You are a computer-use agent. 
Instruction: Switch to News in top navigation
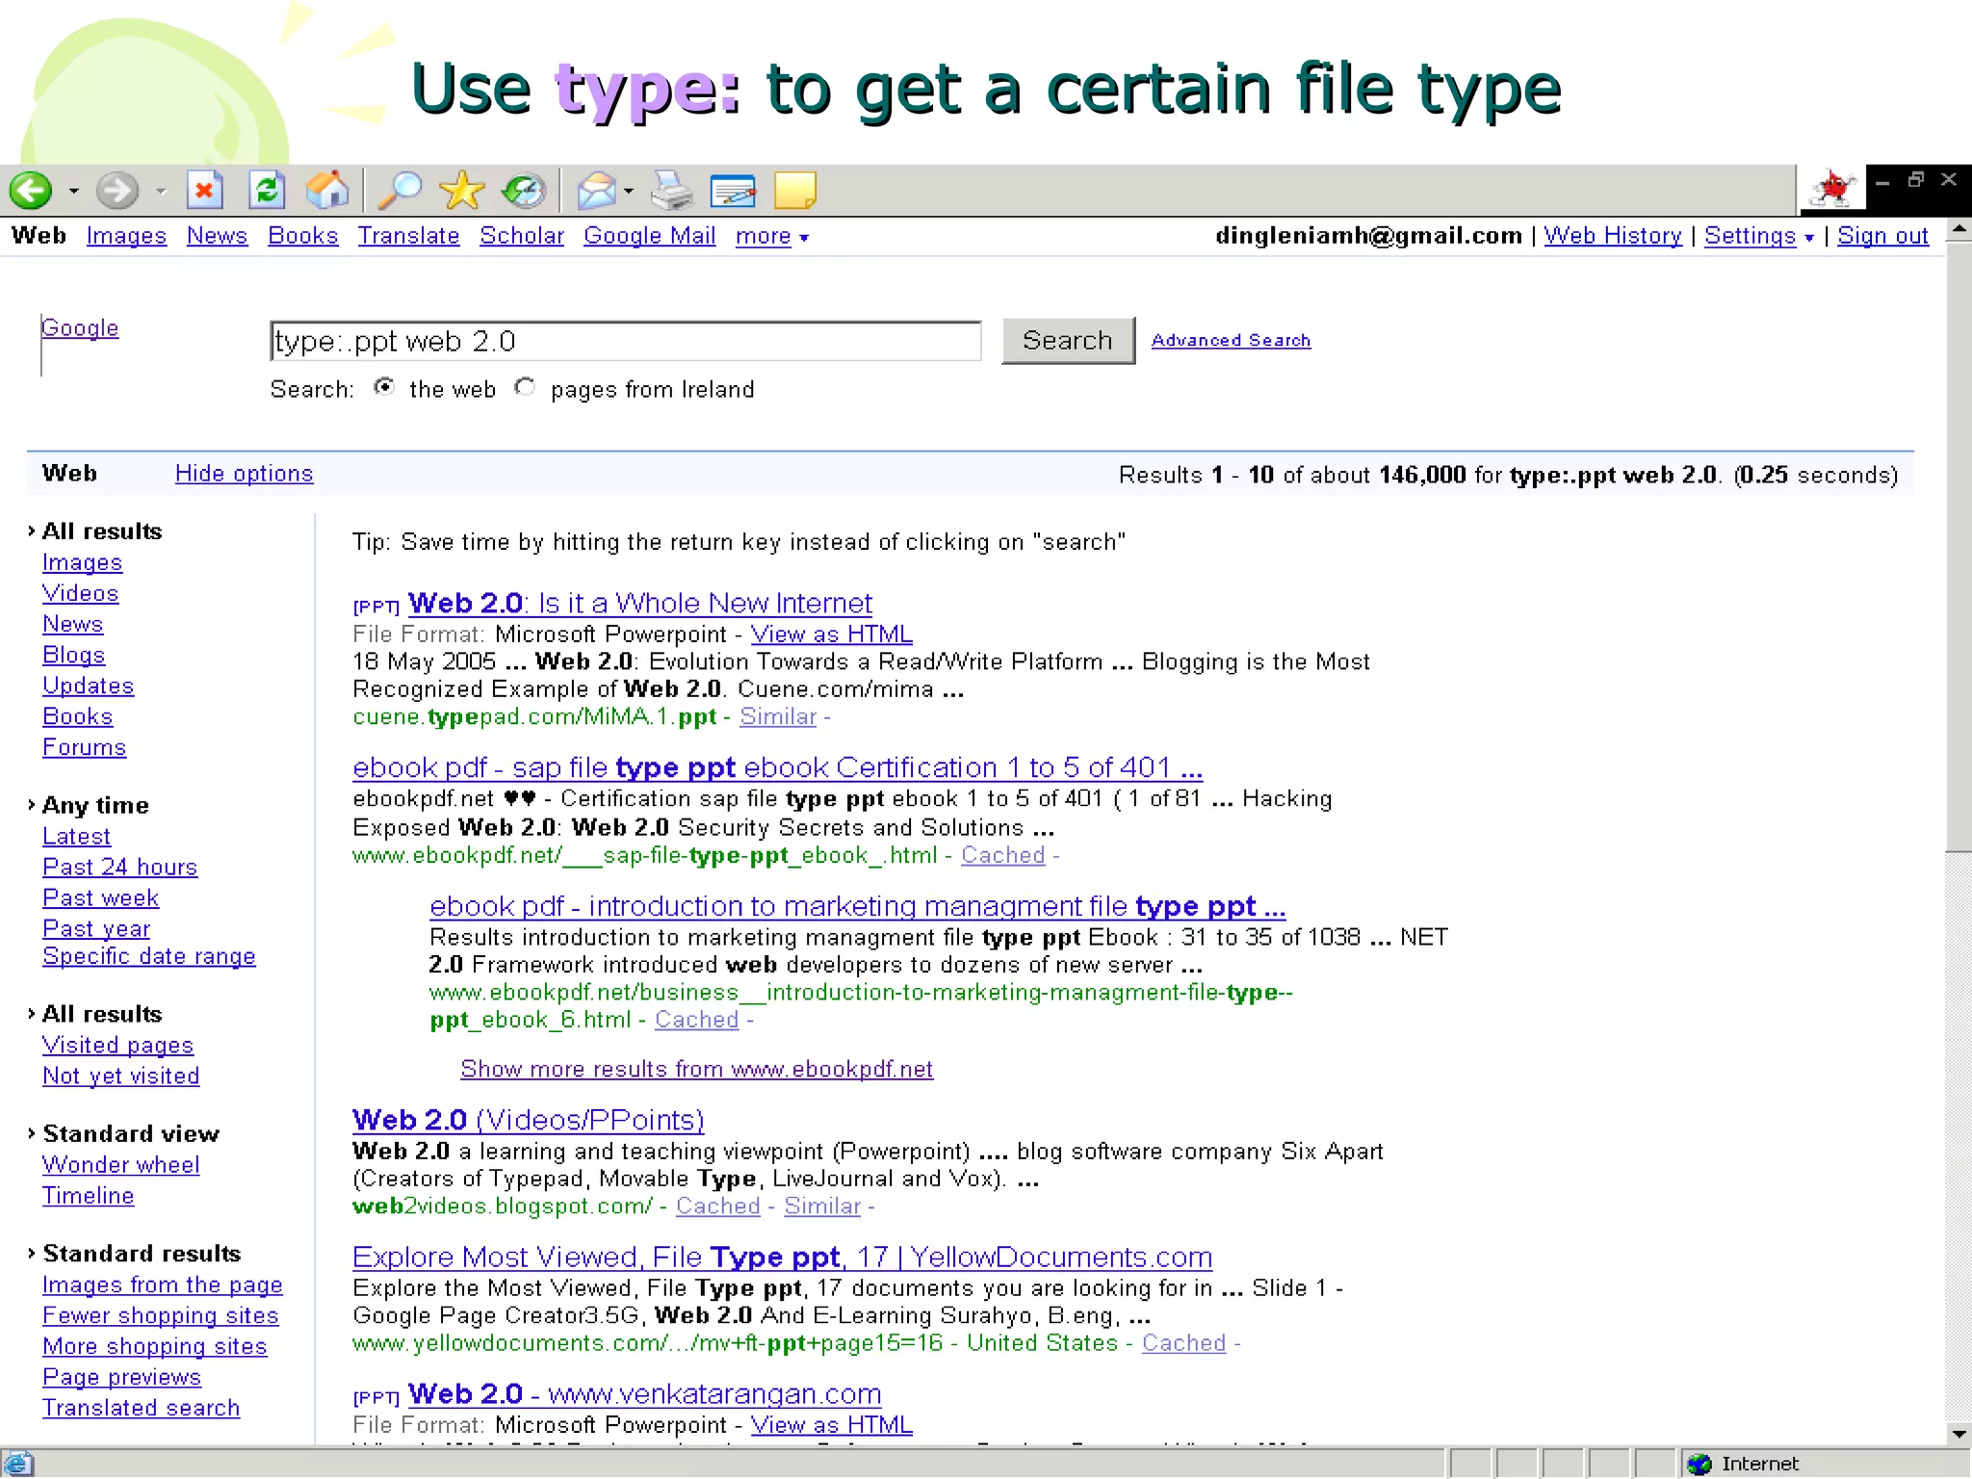(217, 236)
